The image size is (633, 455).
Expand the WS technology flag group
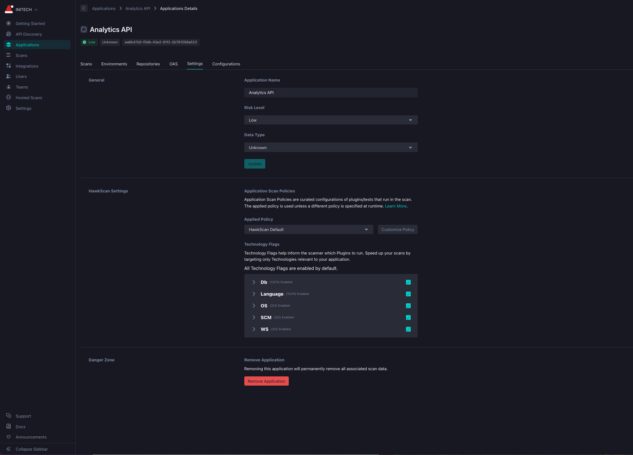pyautogui.click(x=253, y=329)
